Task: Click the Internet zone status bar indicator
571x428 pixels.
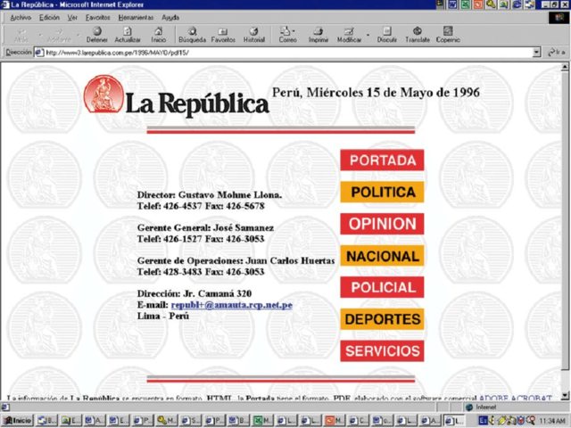Action: [517, 407]
